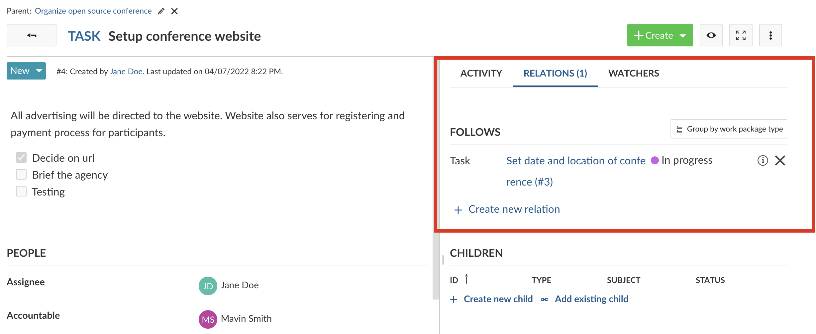Expand the Create button dropdown arrow
816x334 pixels.
coord(683,35)
